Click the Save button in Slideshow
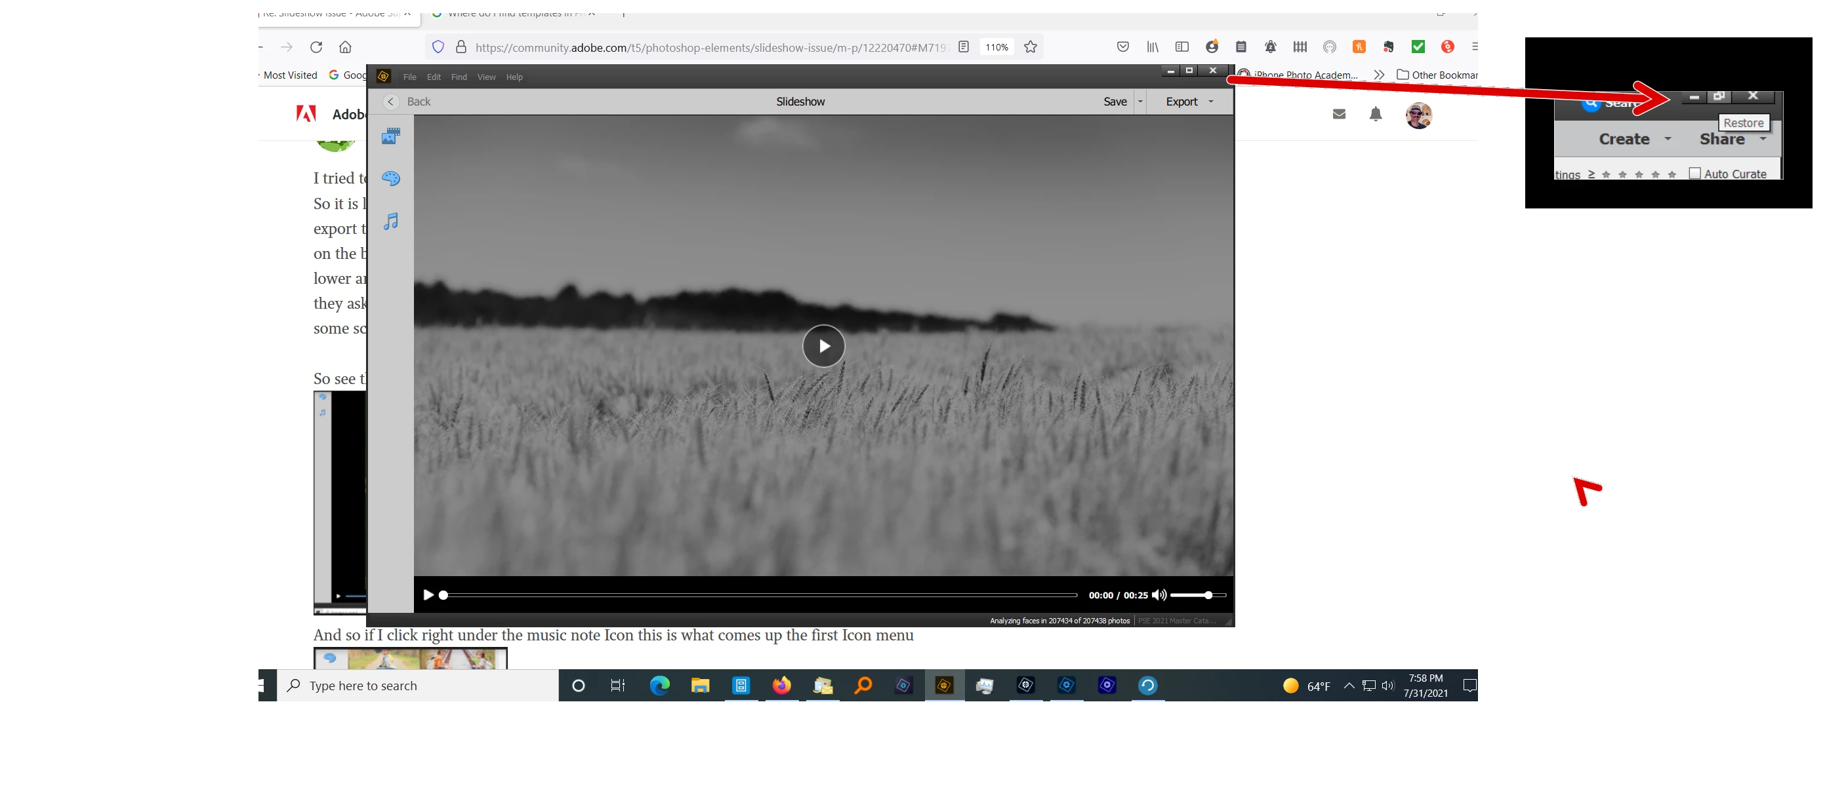This screenshot has width=1846, height=799. click(x=1115, y=102)
